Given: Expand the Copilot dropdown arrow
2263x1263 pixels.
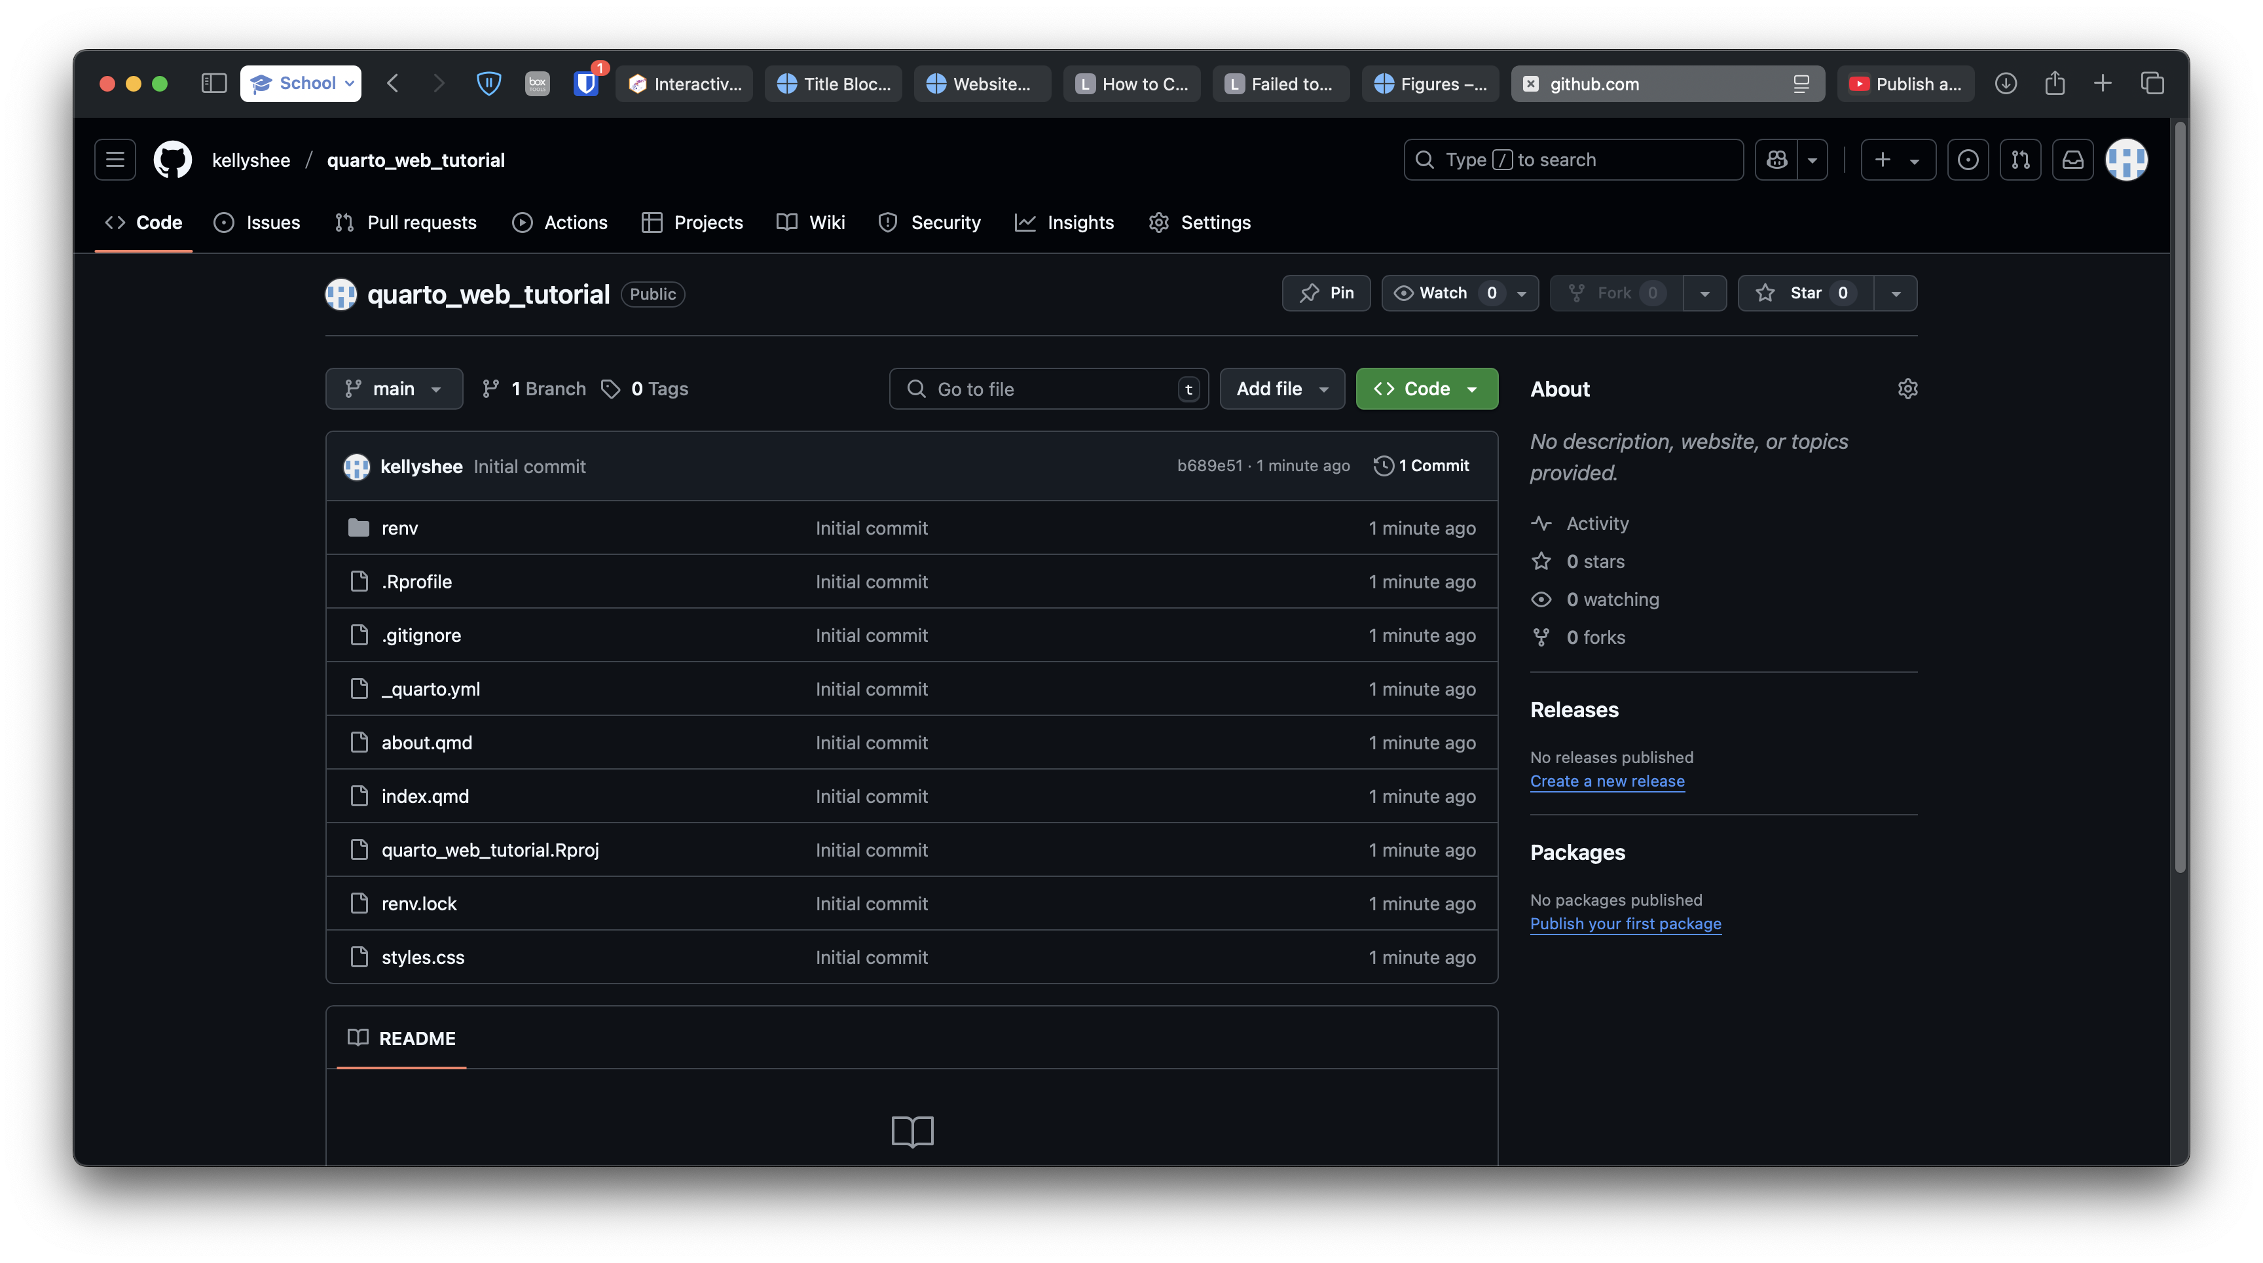Looking at the screenshot, I should 1812,160.
